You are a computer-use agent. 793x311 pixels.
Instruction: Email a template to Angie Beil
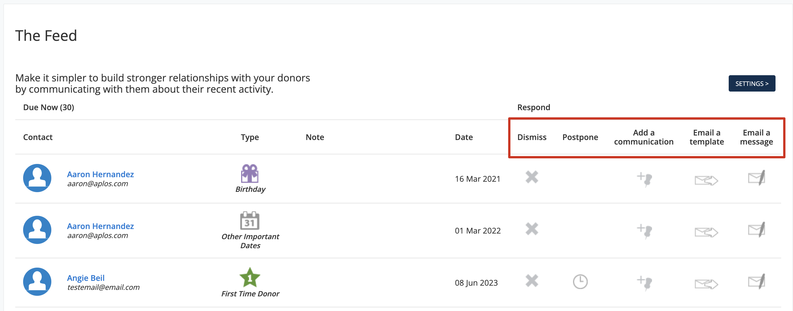pyautogui.click(x=706, y=284)
